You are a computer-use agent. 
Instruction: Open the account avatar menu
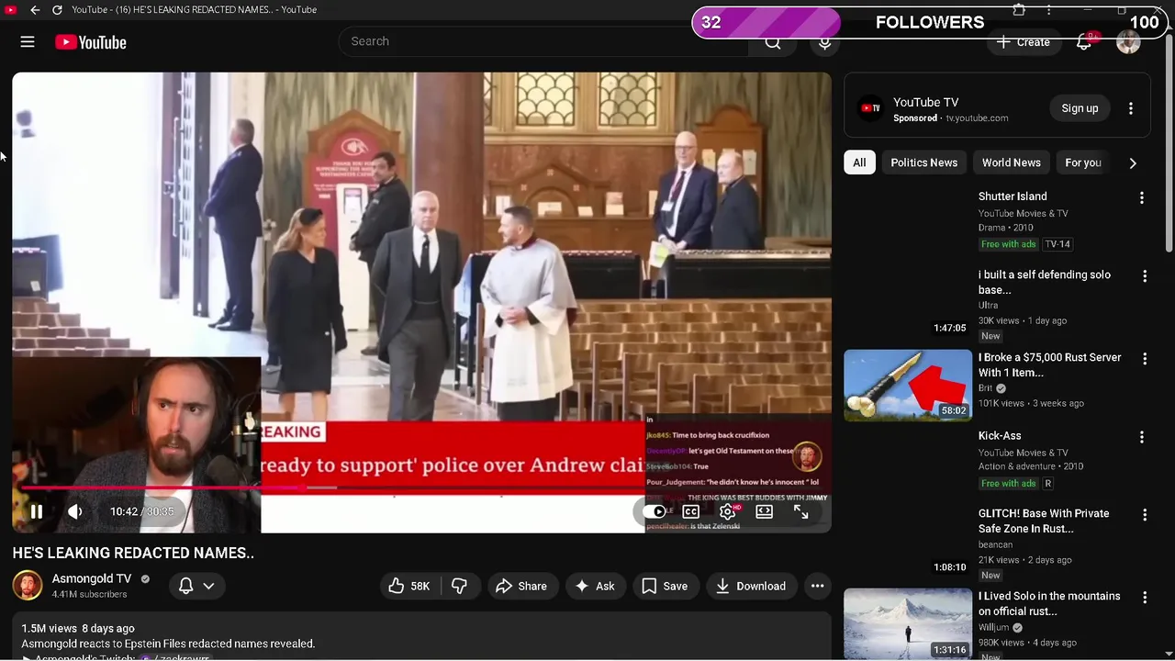[1128, 42]
